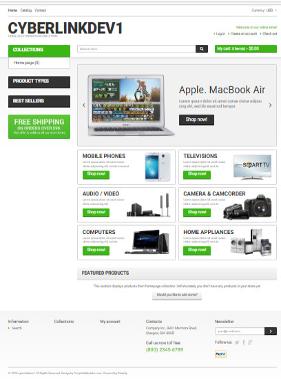Click the Computers heading

tap(99, 232)
